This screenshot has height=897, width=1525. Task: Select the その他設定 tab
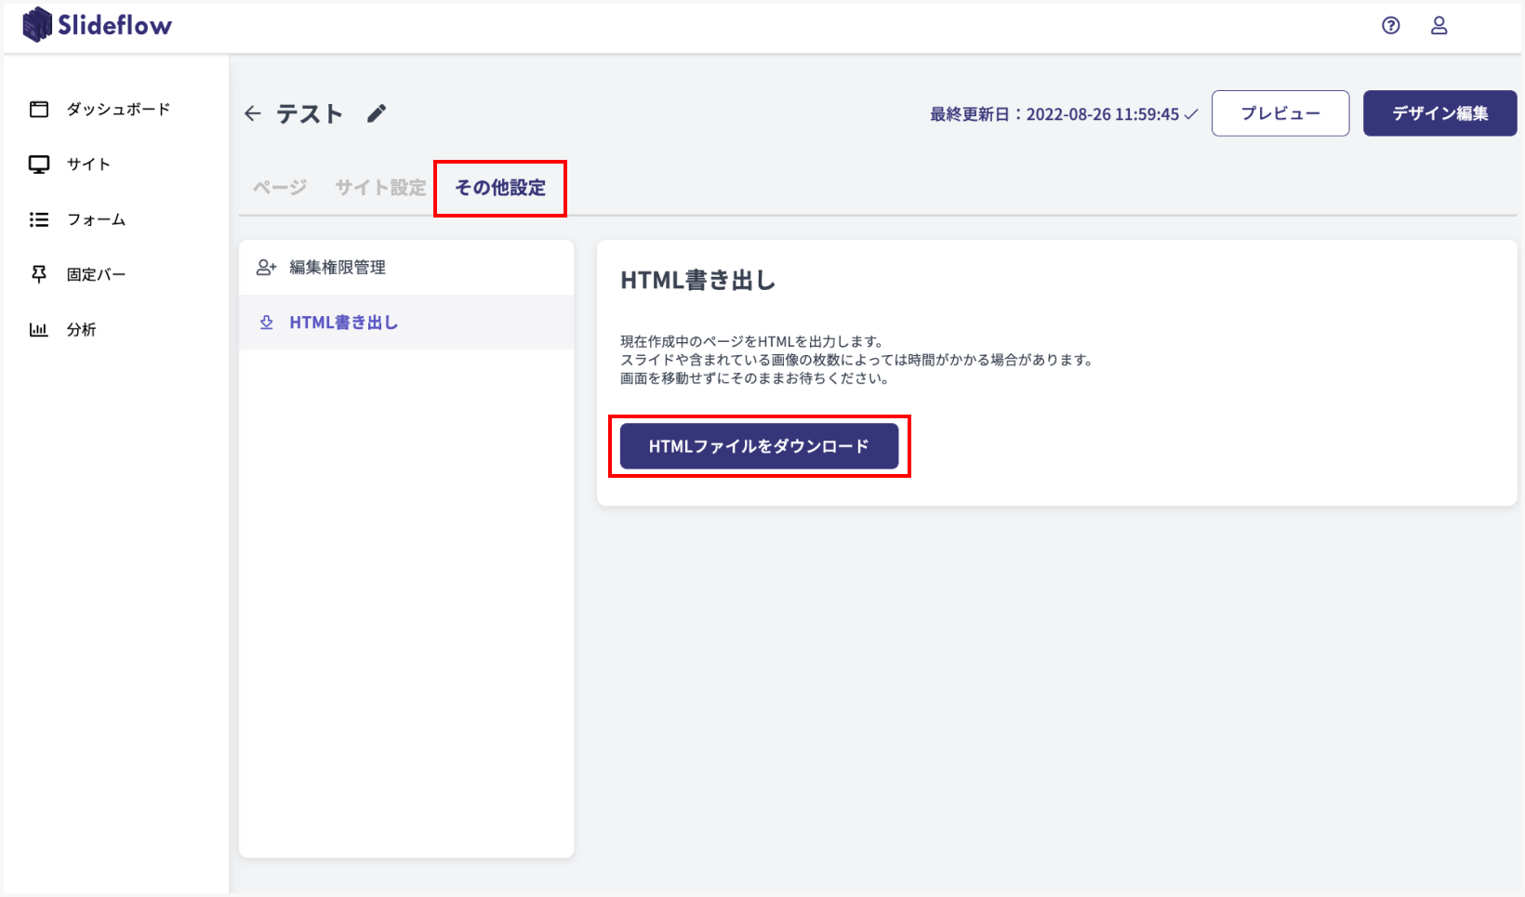(x=500, y=188)
